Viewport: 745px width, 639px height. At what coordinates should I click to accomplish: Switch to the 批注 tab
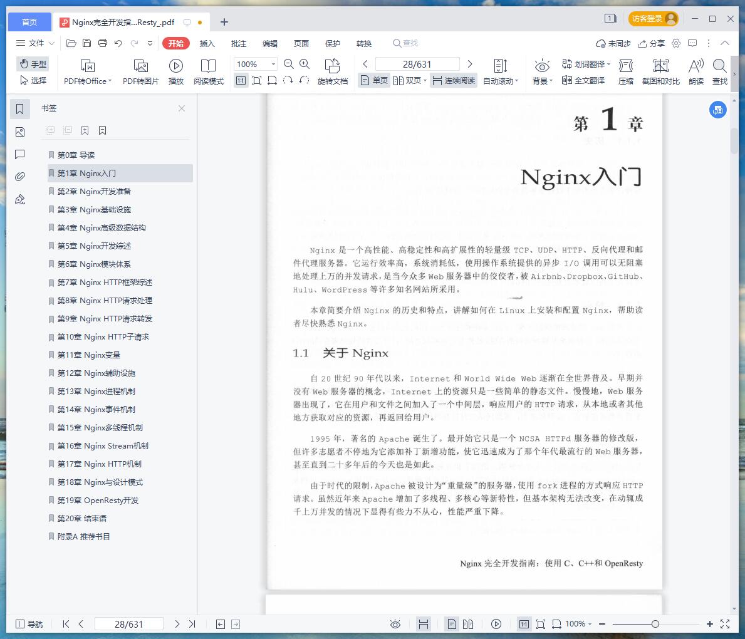pyautogui.click(x=239, y=43)
